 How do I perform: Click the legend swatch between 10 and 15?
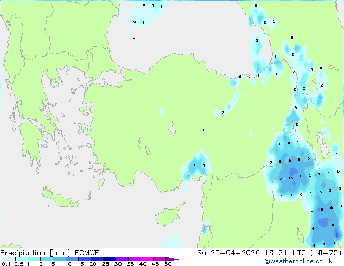[72, 259]
